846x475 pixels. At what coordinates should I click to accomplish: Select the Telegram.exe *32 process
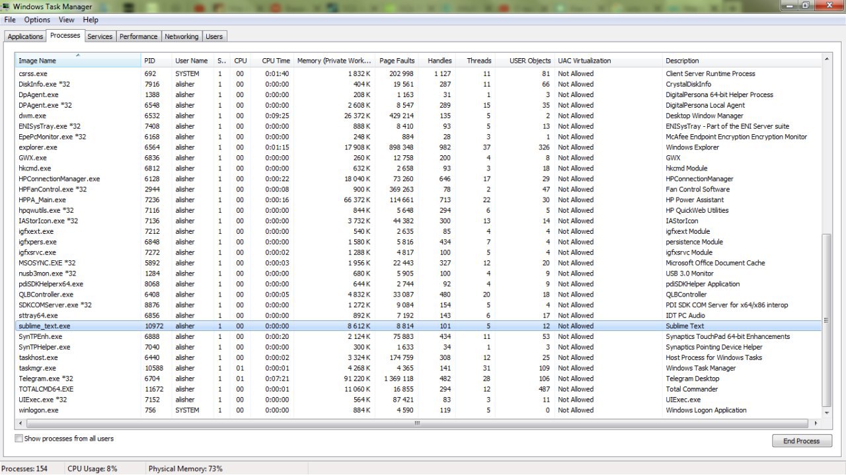[418, 379]
